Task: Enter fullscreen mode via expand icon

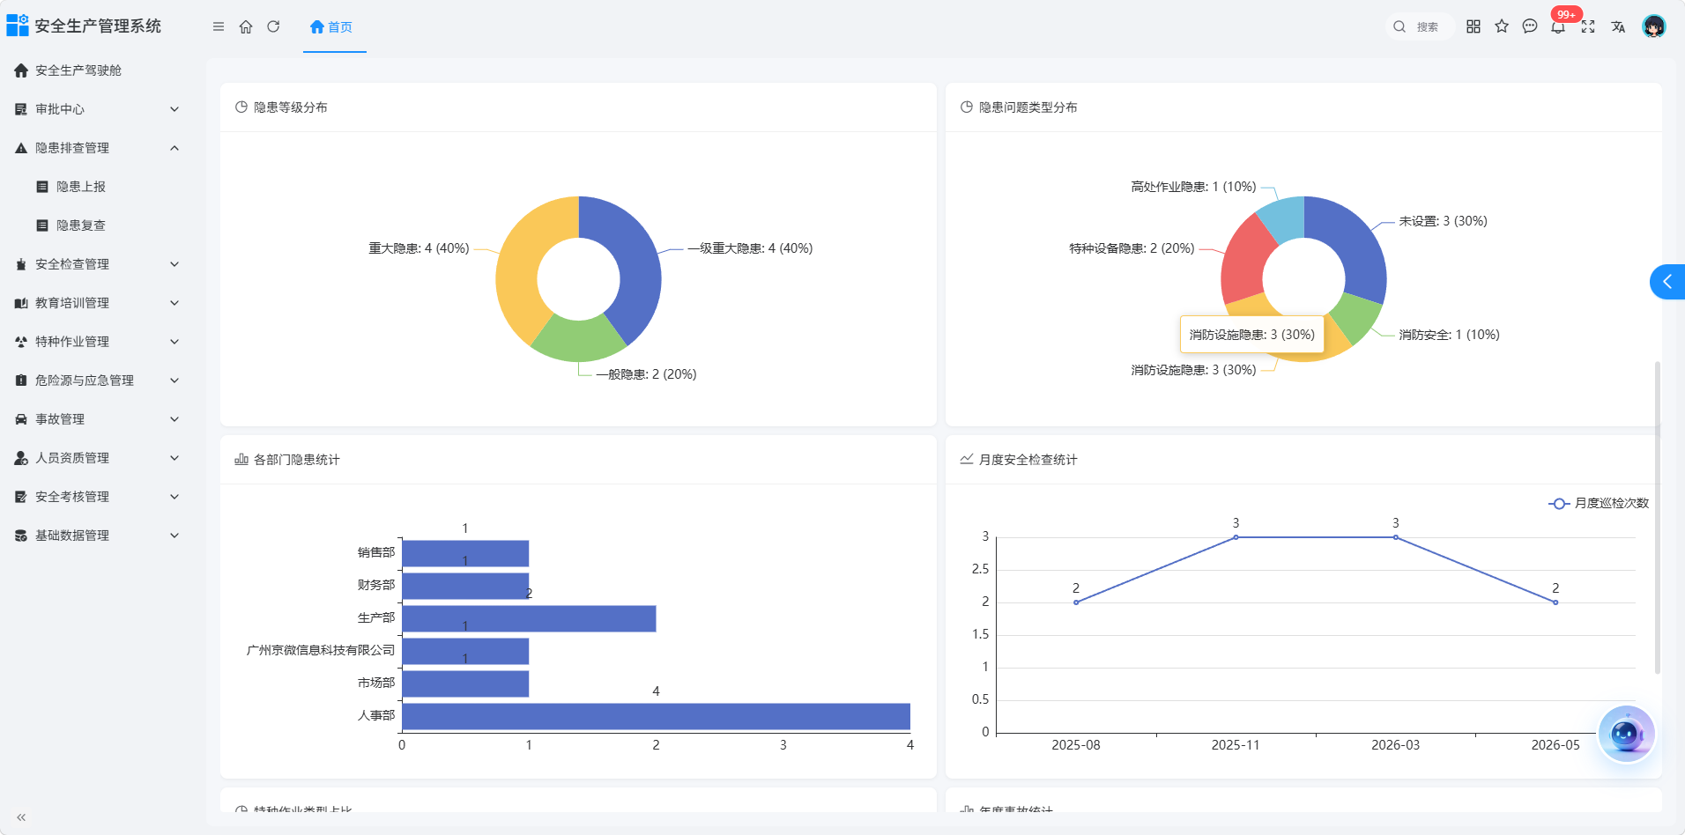Action: 1588,26
